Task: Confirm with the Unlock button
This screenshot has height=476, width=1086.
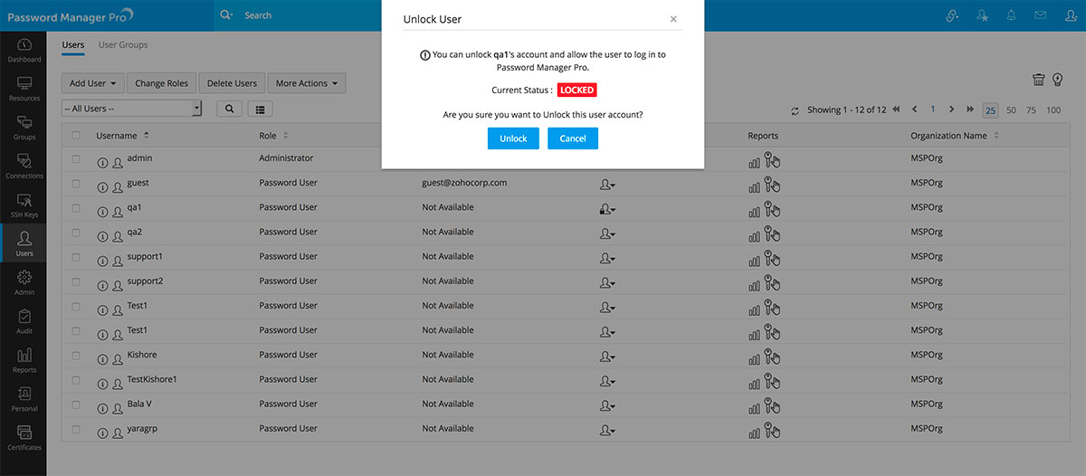Action: pyautogui.click(x=513, y=138)
